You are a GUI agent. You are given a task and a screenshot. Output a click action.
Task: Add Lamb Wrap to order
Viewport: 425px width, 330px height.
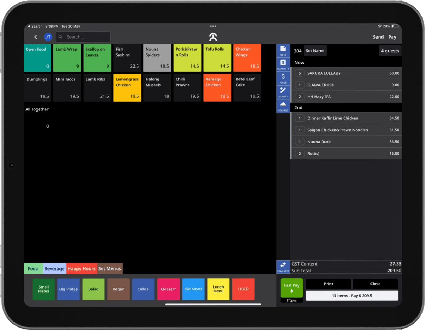coord(67,58)
